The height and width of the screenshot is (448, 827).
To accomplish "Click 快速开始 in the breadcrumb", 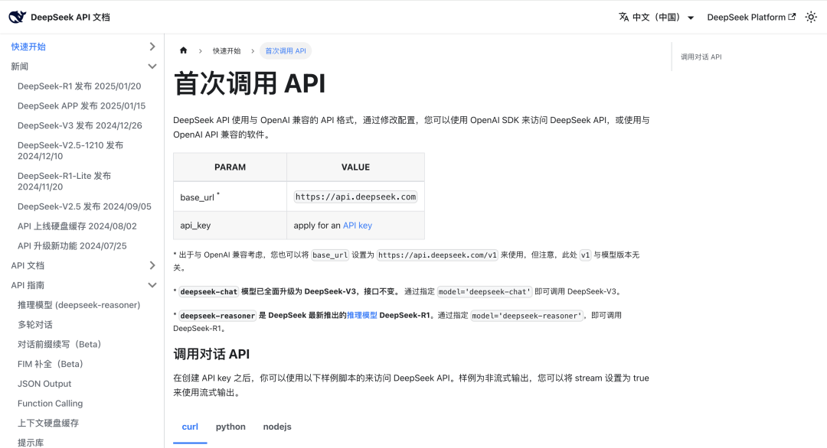I will [x=227, y=51].
